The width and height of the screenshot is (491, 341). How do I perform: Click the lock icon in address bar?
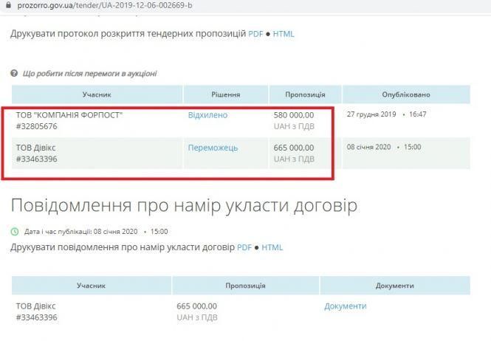[x=8, y=5]
